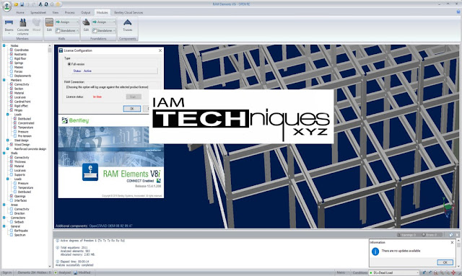Switch to the Spreadsheet ribbon tab

point(38,13)
